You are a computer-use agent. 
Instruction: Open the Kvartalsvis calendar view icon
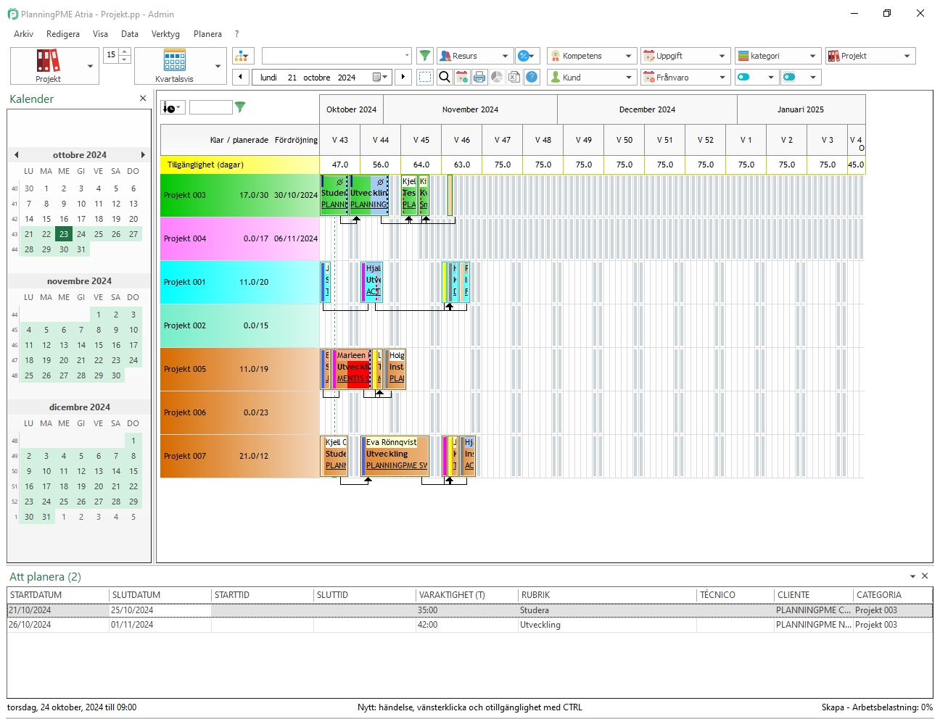[175, 60]
